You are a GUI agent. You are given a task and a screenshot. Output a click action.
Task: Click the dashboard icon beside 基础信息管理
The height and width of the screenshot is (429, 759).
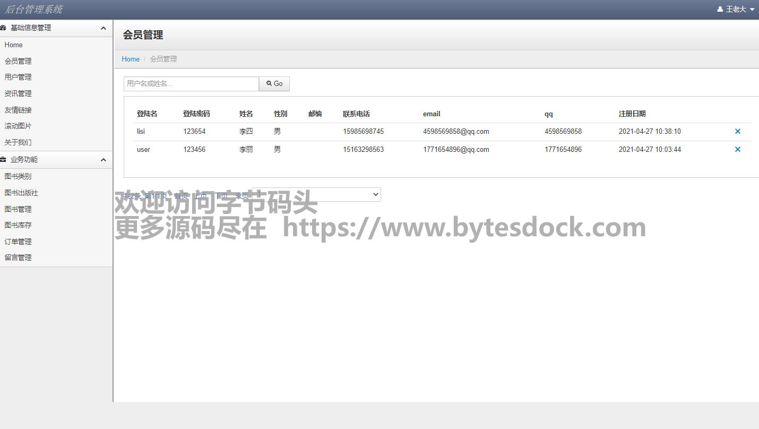(x=3, y=28)
